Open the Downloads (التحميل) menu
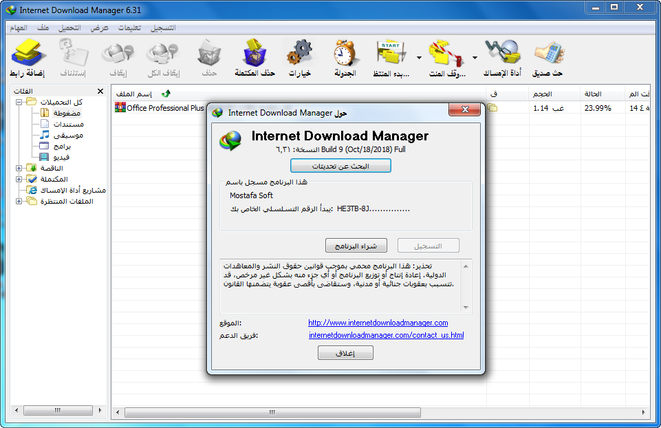This screenshot has width=661, height=428. tap(69, 28)
